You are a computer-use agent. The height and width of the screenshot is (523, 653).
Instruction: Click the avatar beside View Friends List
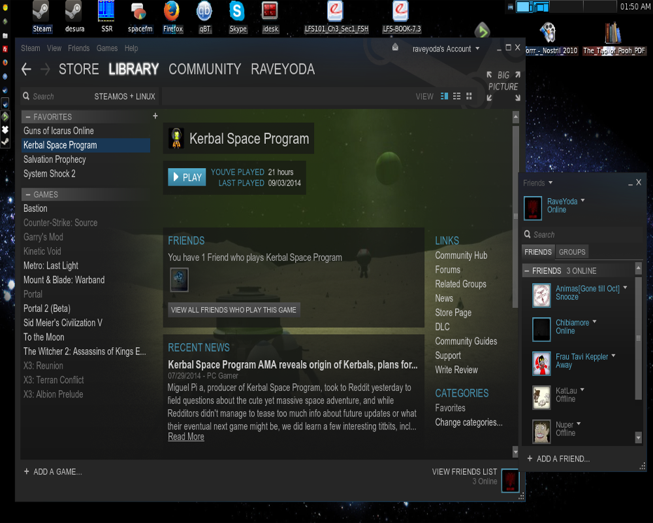coord(510,481)
